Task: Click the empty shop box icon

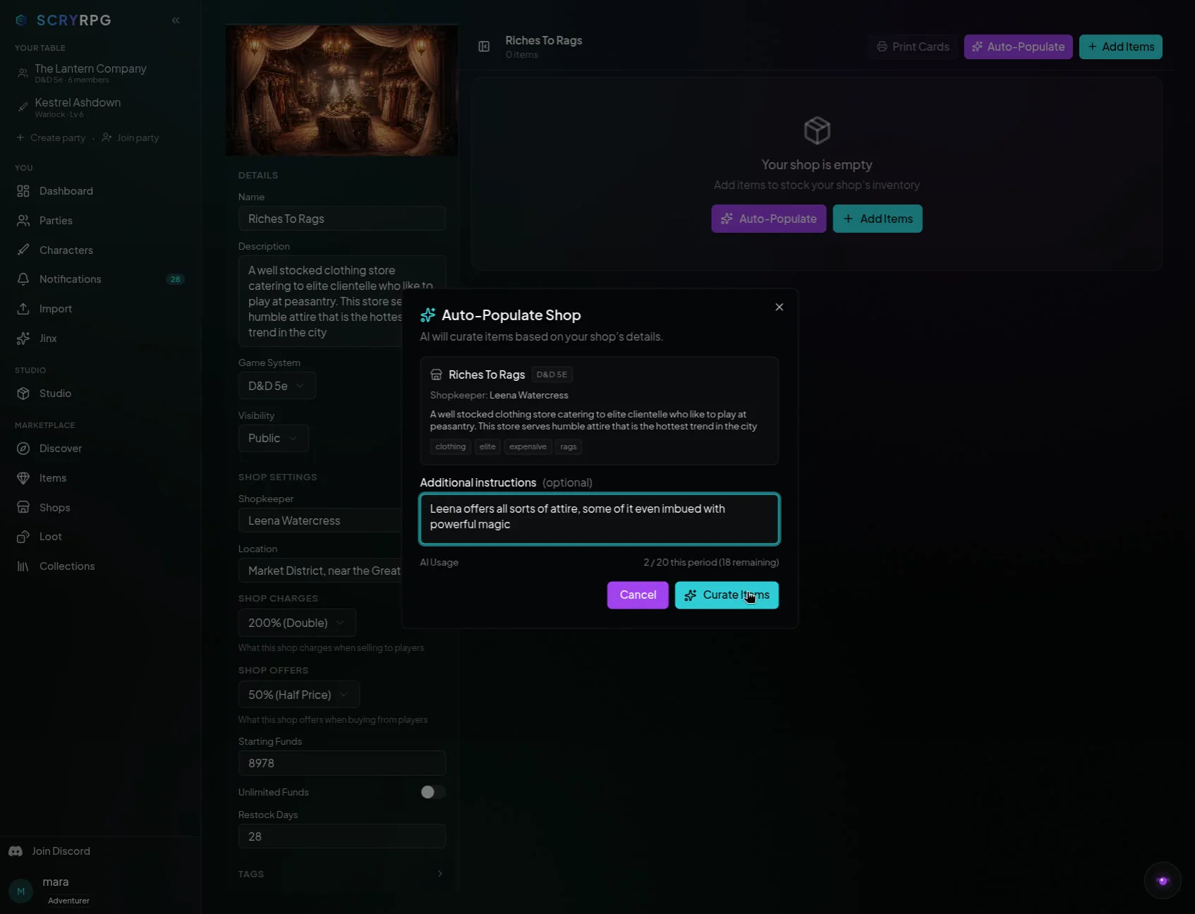Action: point(817,130)
